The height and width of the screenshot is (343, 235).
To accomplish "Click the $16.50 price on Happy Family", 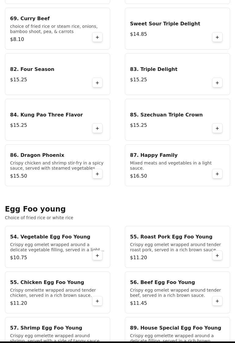I will click(x=138, y=176).
